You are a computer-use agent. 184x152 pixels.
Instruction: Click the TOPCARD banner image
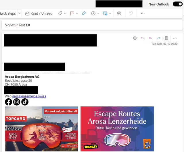coord(41,129)
